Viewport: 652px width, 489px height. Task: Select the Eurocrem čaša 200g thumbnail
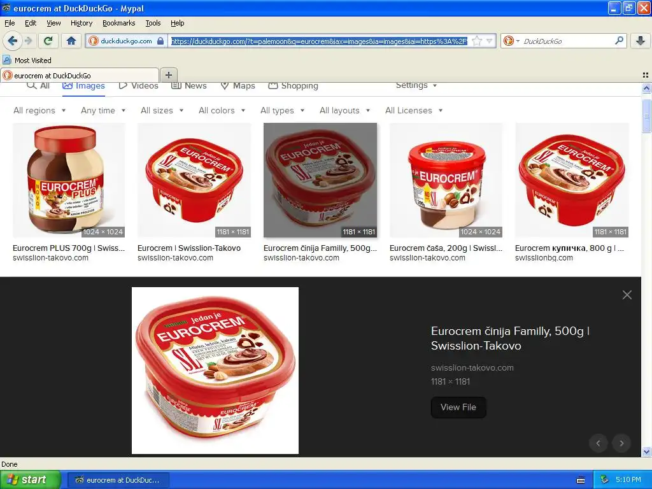(446, 180)
